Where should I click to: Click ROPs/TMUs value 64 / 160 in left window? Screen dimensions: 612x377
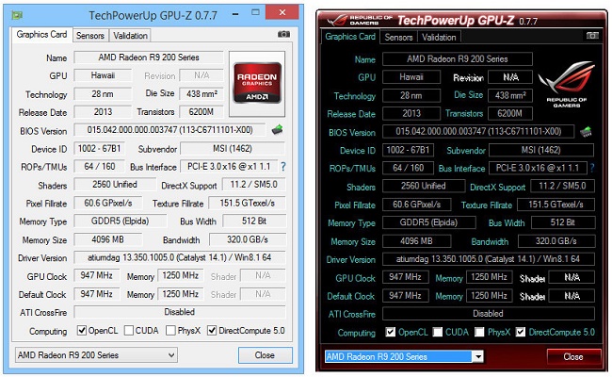point(99,167)
